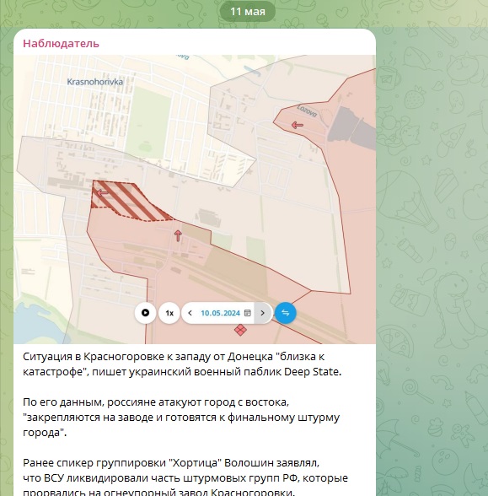Click the Lozova map label
The image size is (488, 496).
307,111
